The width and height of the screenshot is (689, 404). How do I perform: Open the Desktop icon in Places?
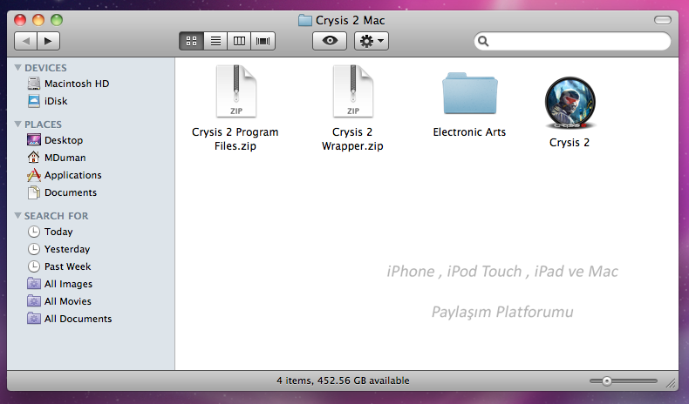tap(34, 140)
